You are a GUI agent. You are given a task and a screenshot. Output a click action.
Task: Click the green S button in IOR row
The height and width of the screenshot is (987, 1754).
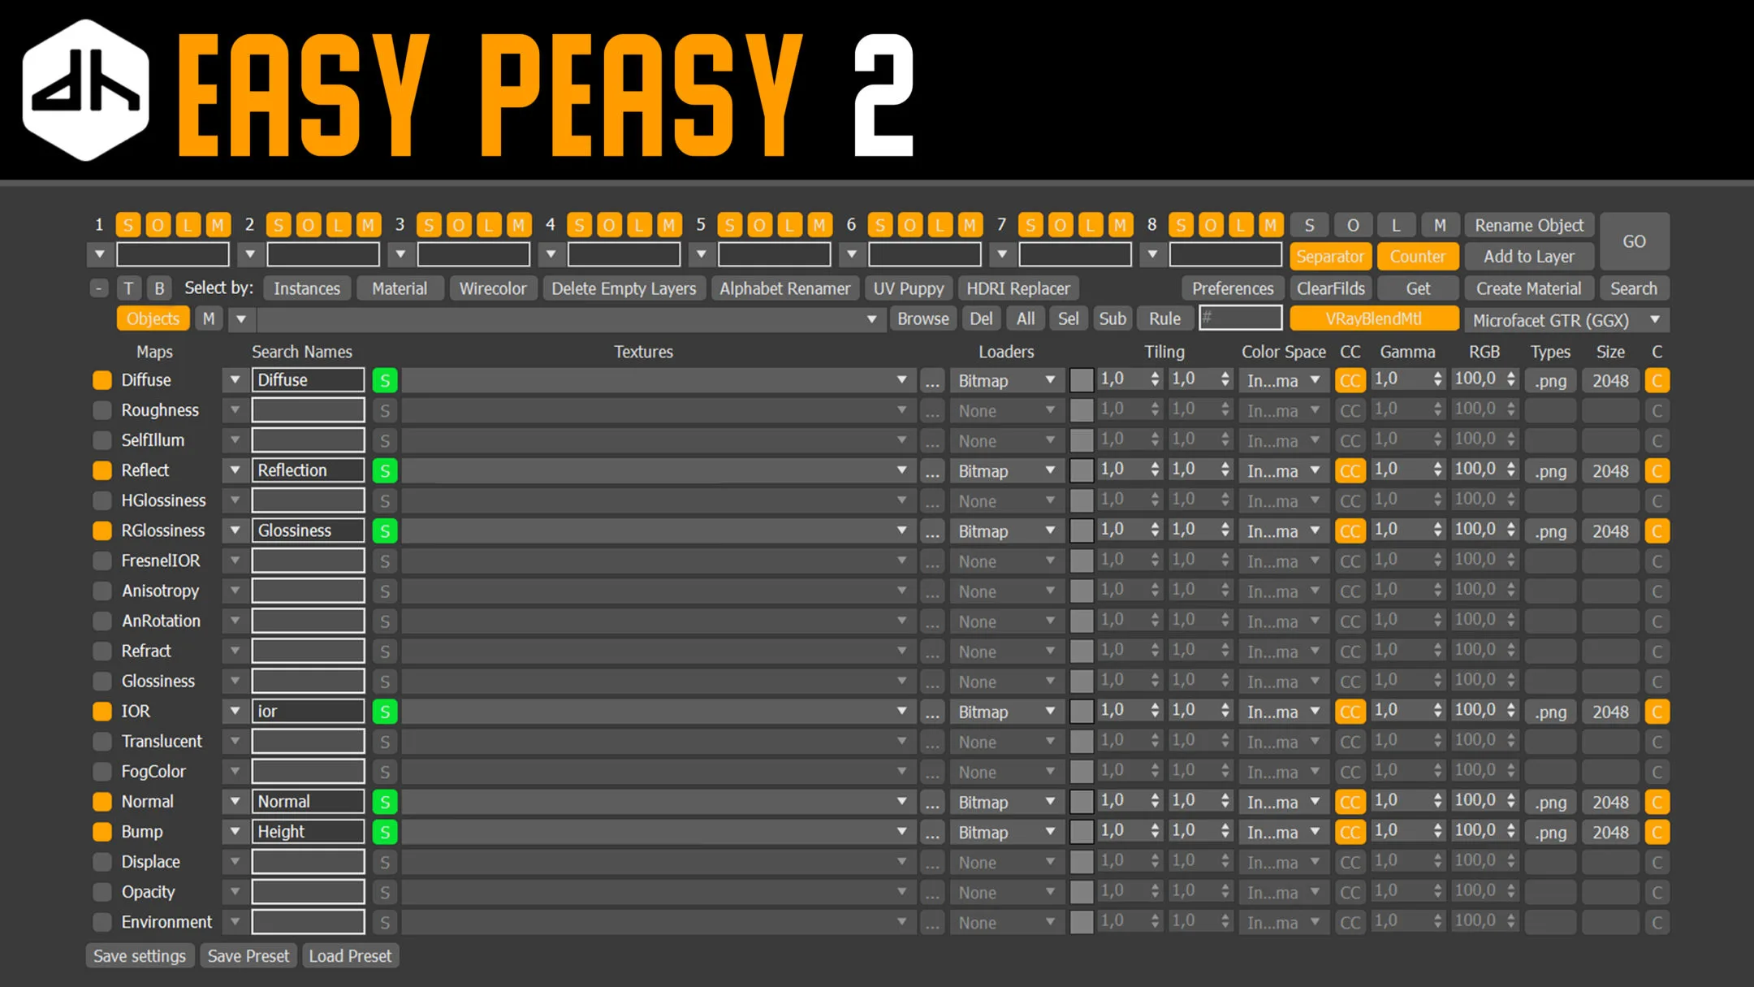pyautogui.click(x=385, y=712)
